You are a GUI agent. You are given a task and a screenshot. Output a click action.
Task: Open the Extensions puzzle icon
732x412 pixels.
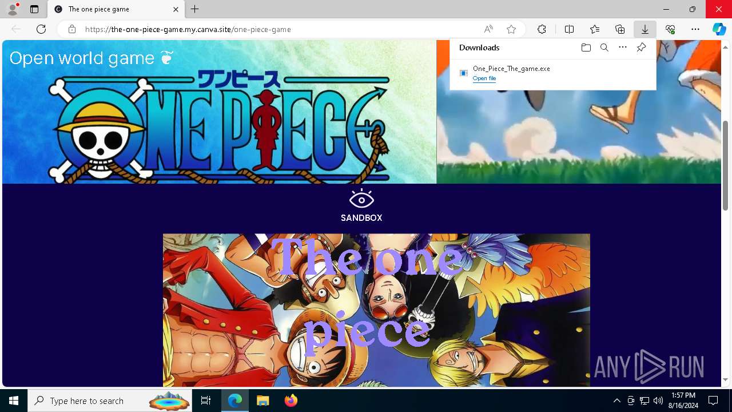coord(542,29)
